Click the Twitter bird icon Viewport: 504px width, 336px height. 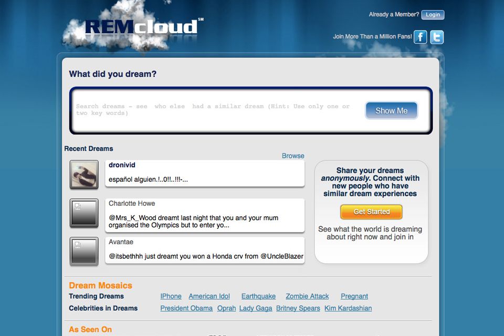coord(437,37)
